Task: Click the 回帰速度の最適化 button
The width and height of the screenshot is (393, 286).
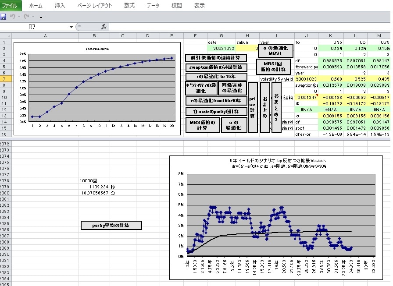Action: (x=232, y=88)
